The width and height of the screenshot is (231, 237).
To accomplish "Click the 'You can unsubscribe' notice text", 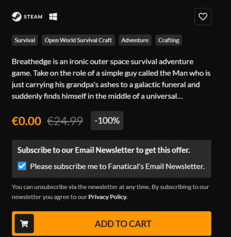I will point(110,192).
